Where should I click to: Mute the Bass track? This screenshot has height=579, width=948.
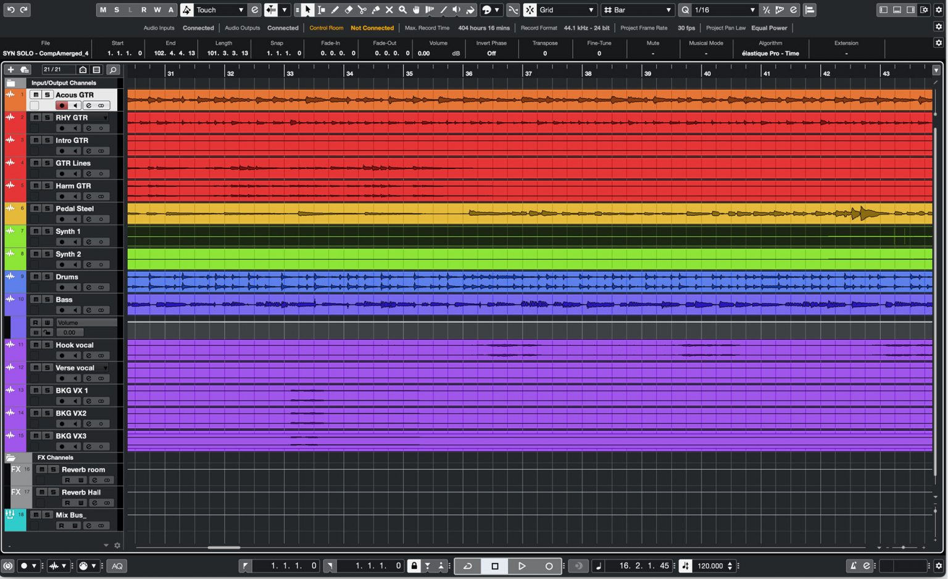[x=35, y=300]
